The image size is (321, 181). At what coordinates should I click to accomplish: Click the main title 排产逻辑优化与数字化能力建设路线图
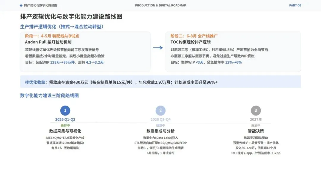coord(71,17)
